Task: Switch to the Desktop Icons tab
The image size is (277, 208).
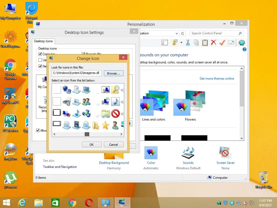Action: [x=43, y=41]
